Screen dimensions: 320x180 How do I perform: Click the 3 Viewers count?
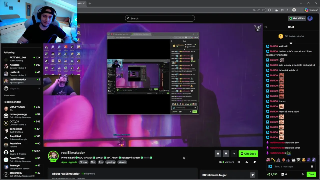(226, 162)
